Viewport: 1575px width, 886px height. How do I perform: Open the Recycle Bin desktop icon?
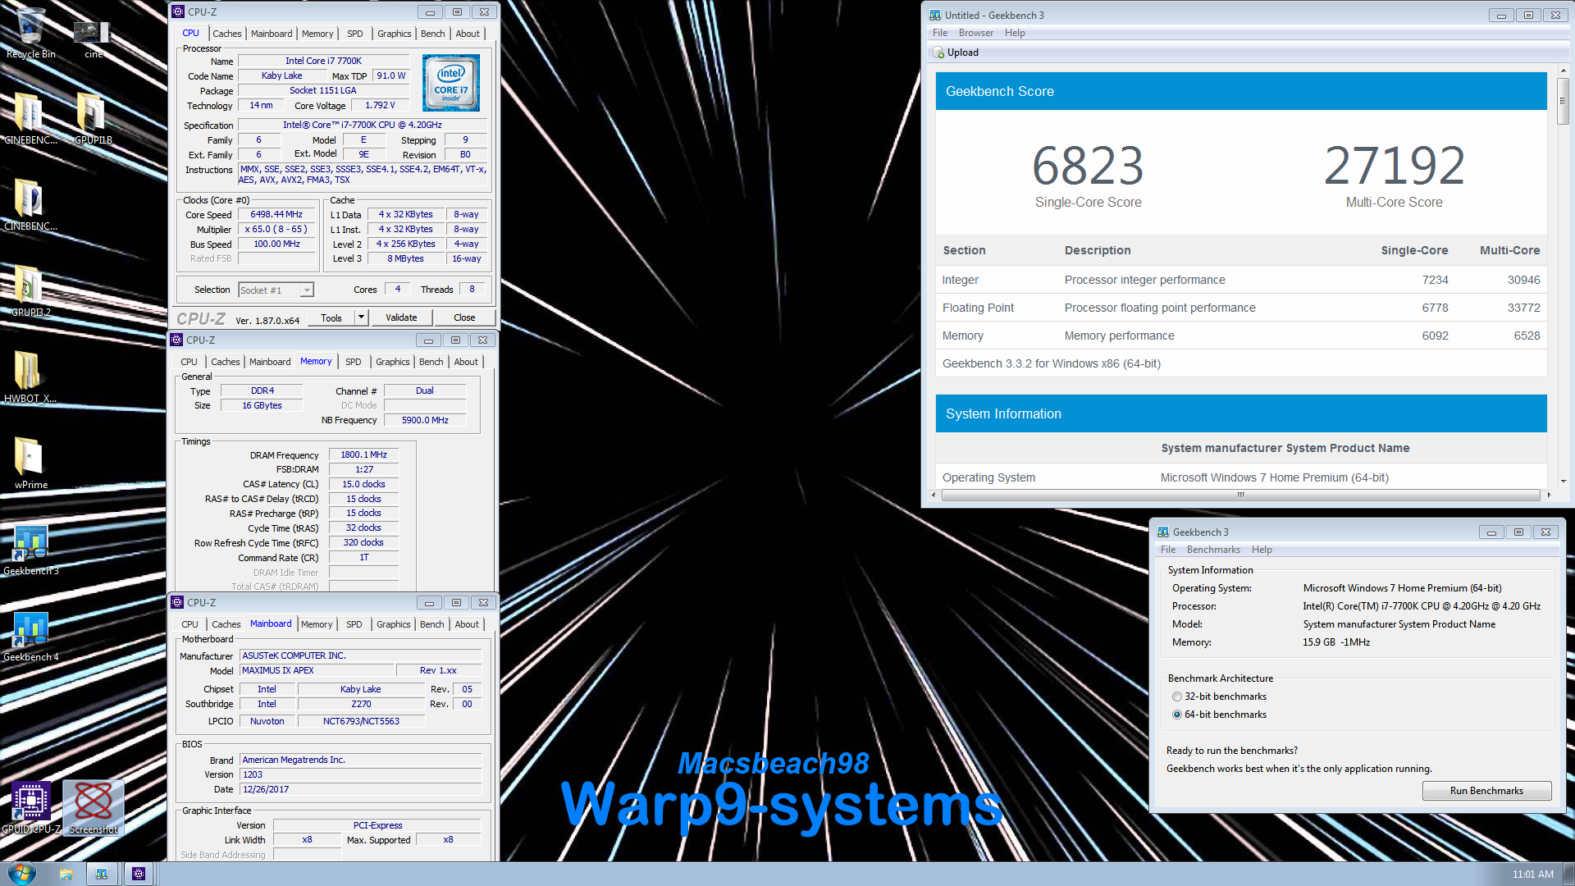point(30,33)
